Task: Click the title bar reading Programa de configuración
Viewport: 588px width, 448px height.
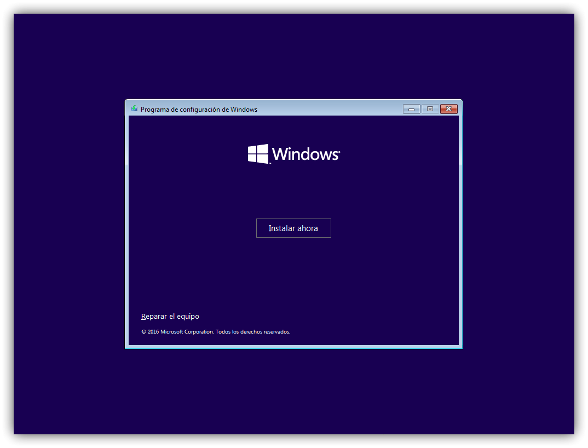Action: (x=199, y=109)
